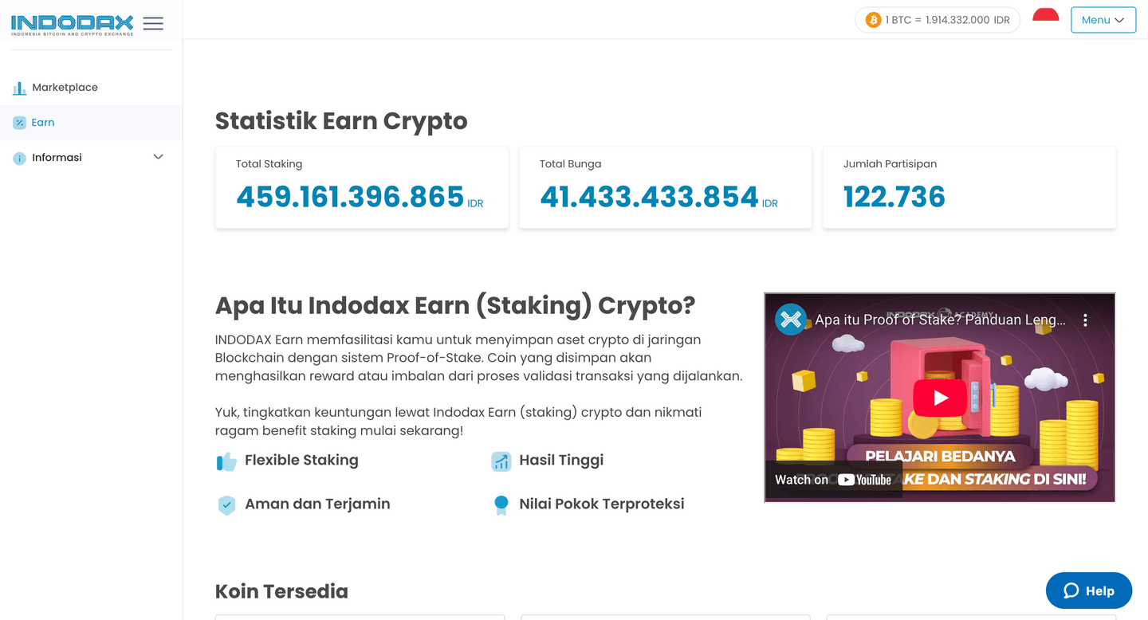Open the Help chat widget
1148x620 pixels.
coord(1088,591)
